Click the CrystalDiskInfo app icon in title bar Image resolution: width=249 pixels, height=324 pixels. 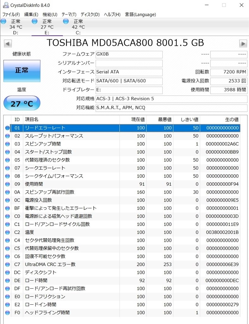tap(6, 5)
